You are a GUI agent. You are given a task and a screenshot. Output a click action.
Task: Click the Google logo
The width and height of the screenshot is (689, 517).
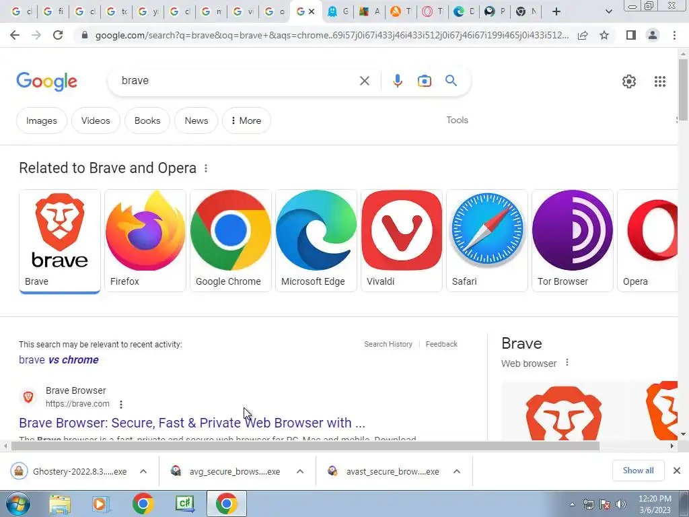(46, 81)
